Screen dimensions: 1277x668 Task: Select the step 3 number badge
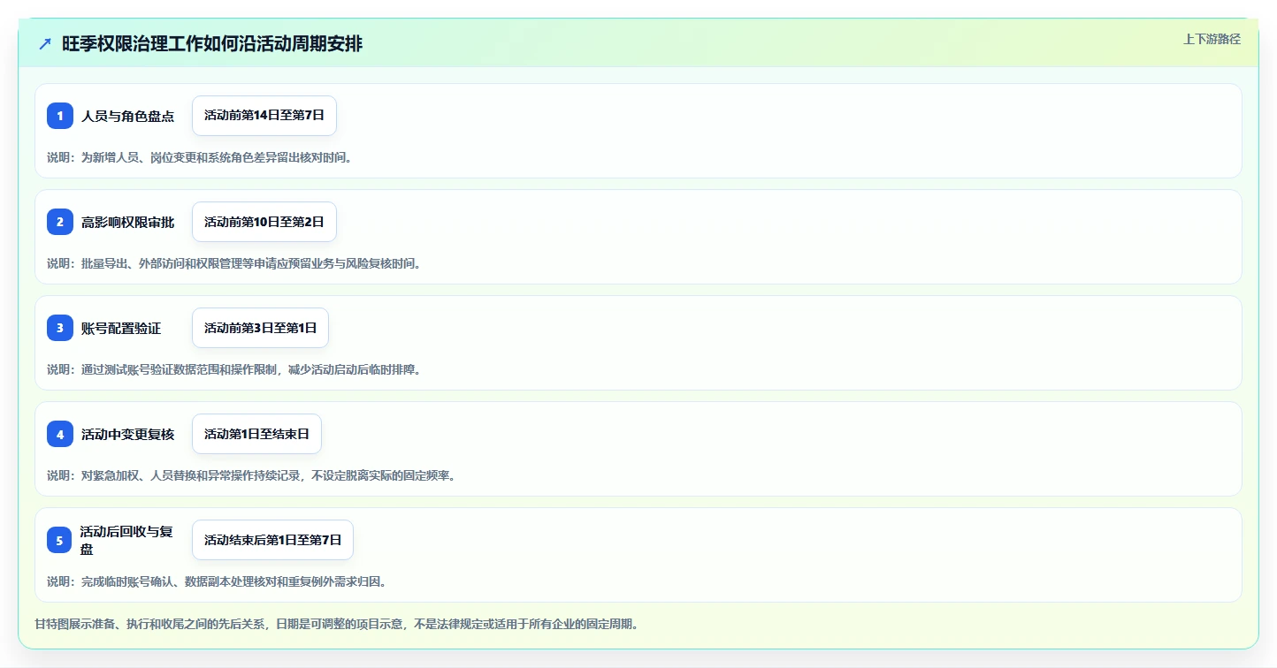pos(60,328)
